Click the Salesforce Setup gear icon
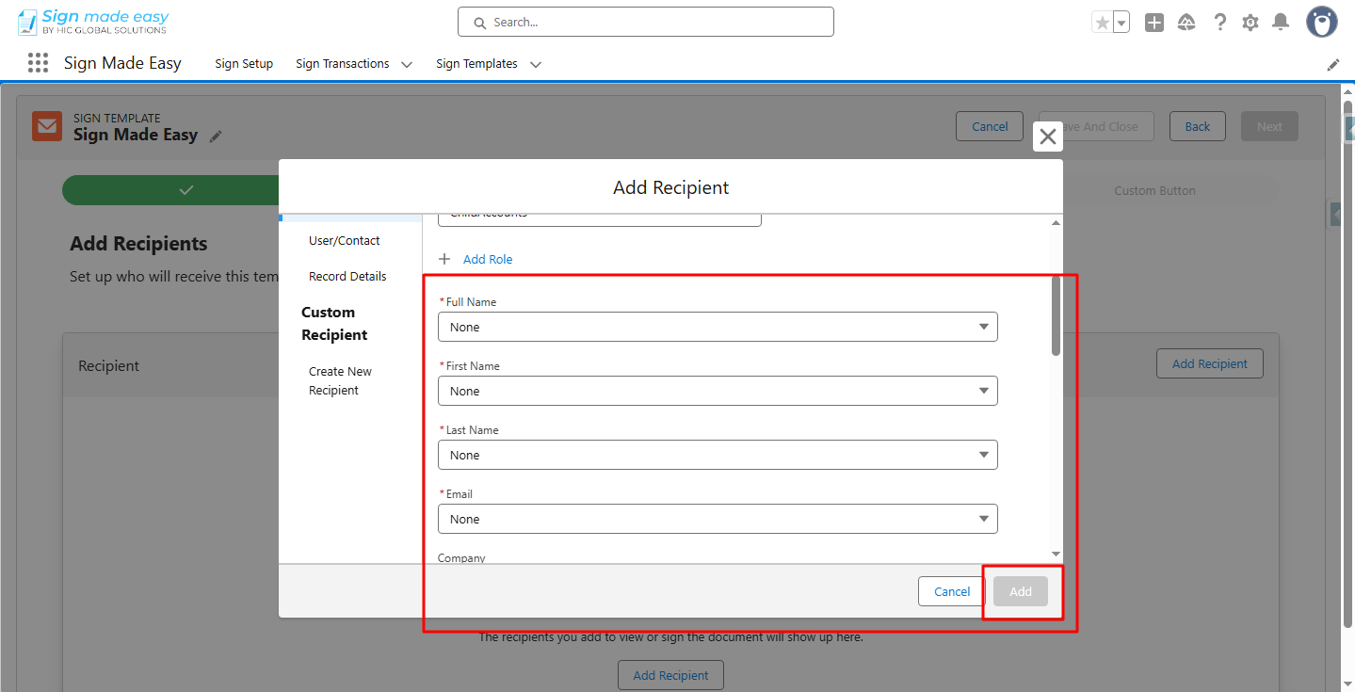Image resolution: width=1355 pixels, height=692 pixels. tap(1250, 22)
